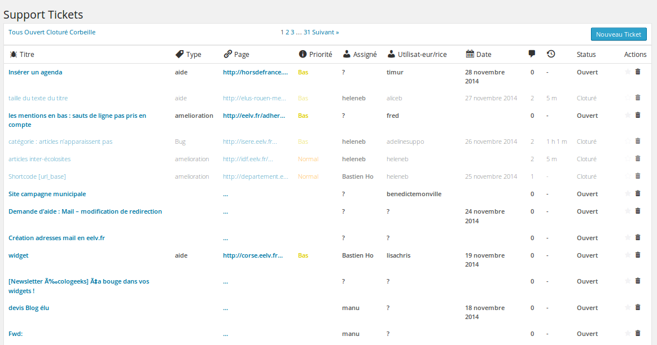Image resolution: width=657 pixels, height=345 pixels.
Task: Click the comments column header icon
Action: point(532,54)
